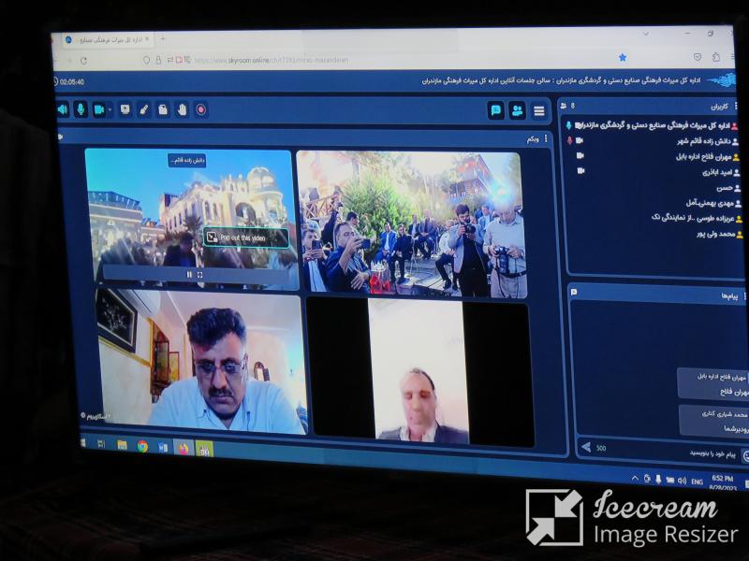Viewport: 749px width, 561px height.
Task: Open the taskbar clock showing 6:52 PM
Action: coord(722,482)
